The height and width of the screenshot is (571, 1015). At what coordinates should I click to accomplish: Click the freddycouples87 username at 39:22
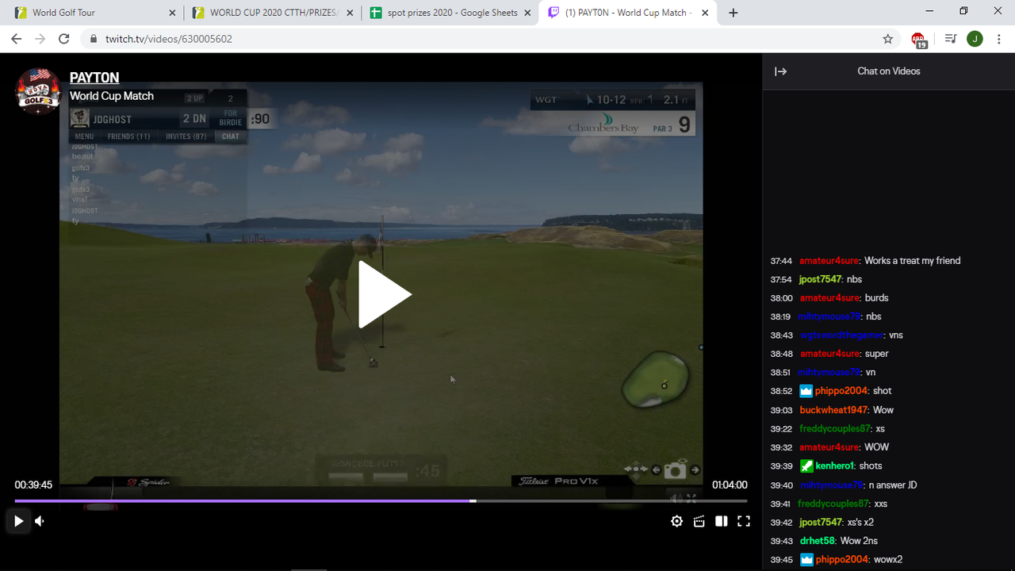(834, 429)
